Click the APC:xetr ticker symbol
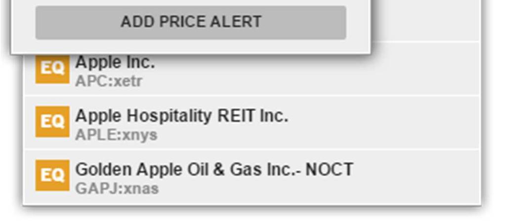 108,81
